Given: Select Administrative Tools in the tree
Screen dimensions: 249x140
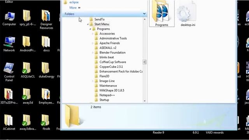Looking at the screenshot, I should point(113,38).
